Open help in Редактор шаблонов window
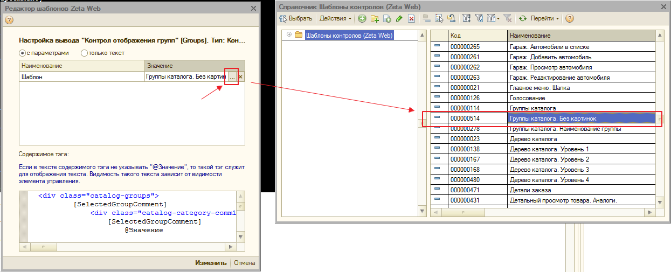This screenshot has width=671, height=272. point(9,20)
